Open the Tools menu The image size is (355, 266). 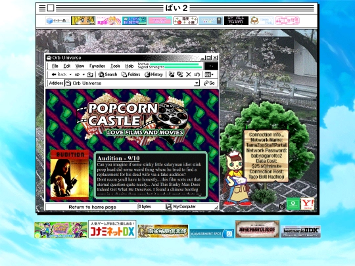(x=115, y=66)
